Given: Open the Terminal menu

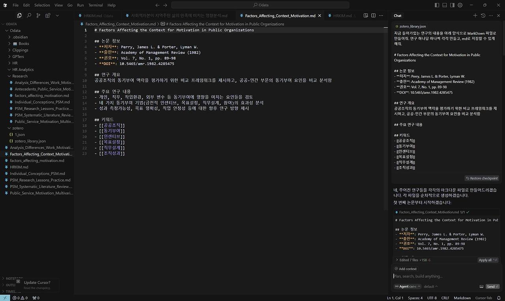Looking at the screenshot, I should [x=95, y=5].
